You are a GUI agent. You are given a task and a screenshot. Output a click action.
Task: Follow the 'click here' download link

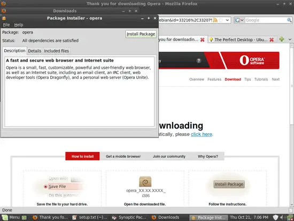(x=202, y=134)
